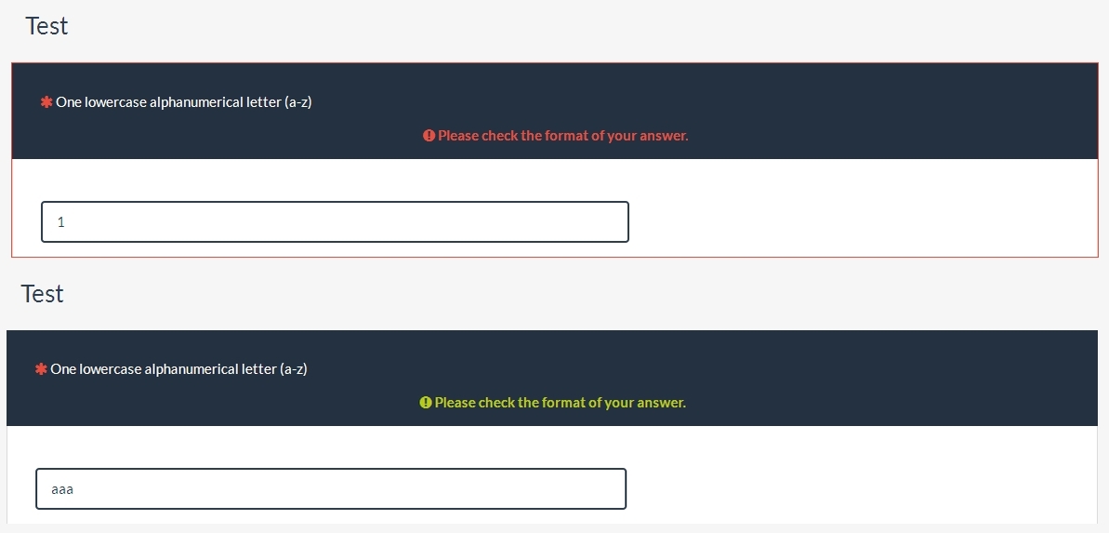Viewport: 1109px width, 533px height.
Task: Click the green format check message
Action: (560, 403)
